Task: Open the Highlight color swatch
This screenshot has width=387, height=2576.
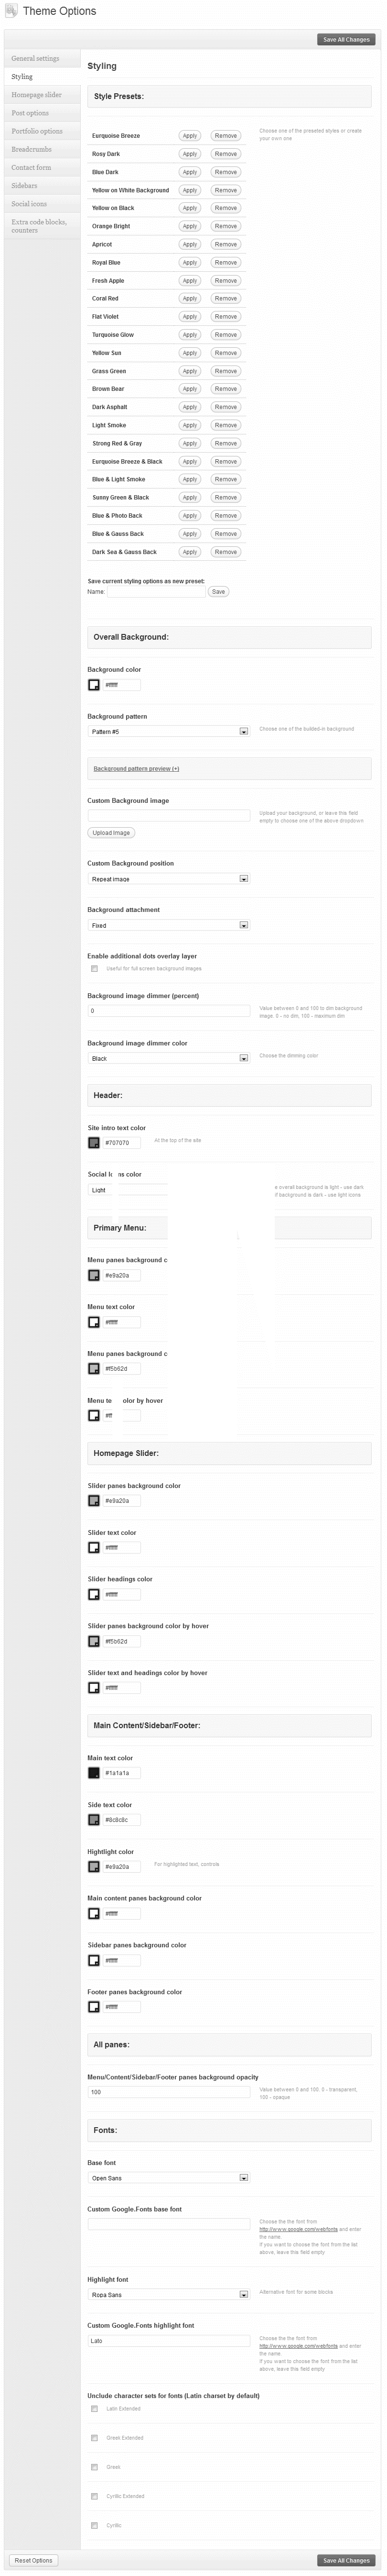Action: tap(94, 1866)
